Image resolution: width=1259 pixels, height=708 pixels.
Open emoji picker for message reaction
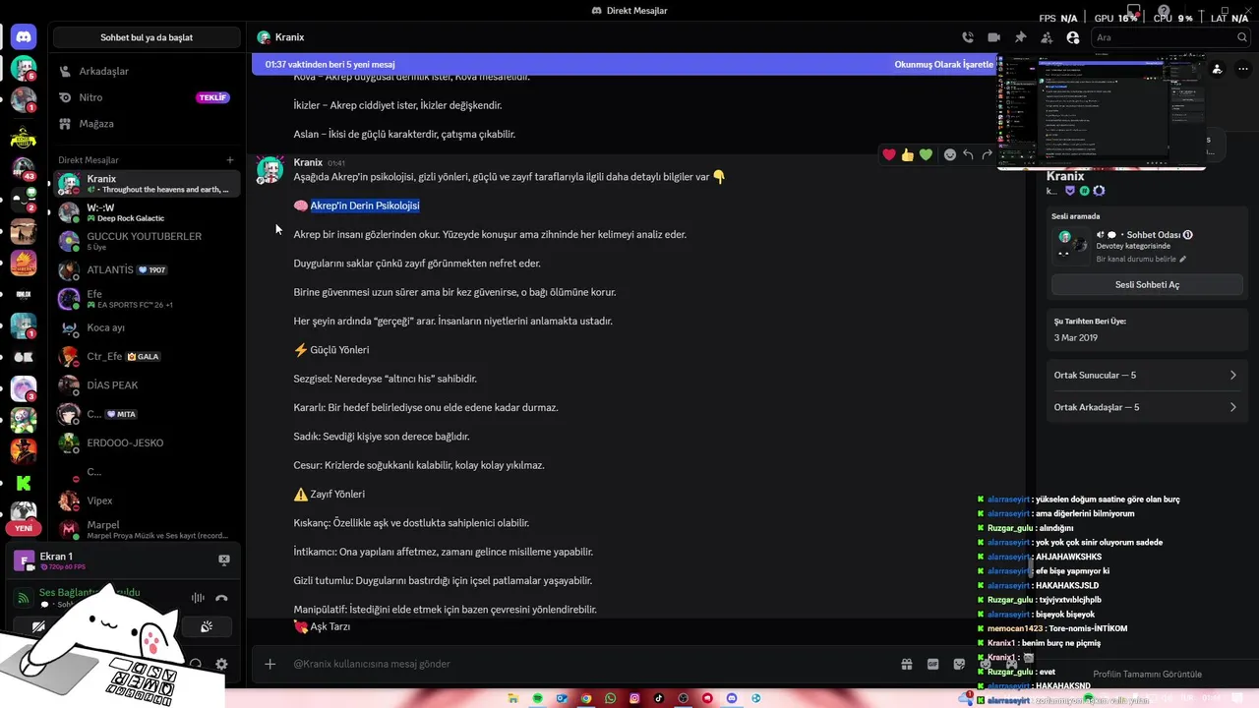(949, 154)
